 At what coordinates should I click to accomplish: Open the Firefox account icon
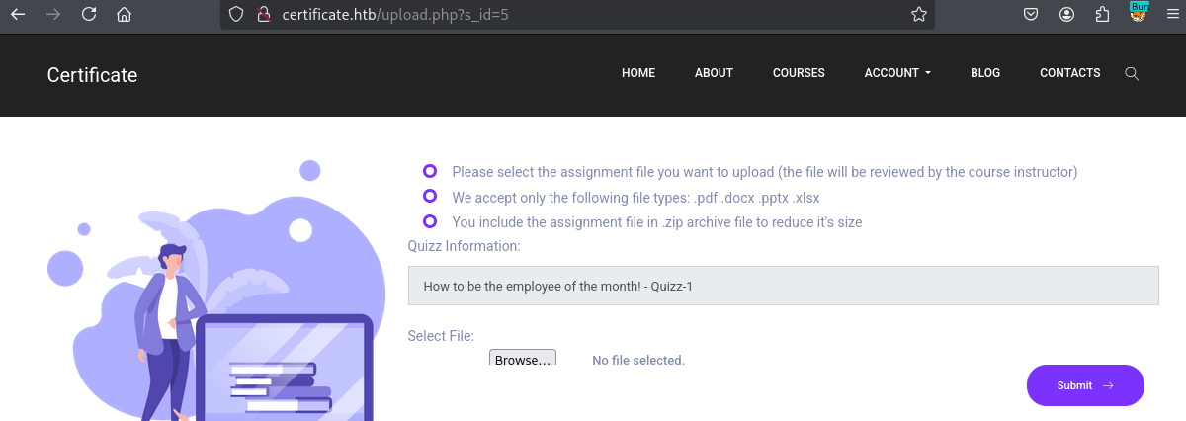1066,15
